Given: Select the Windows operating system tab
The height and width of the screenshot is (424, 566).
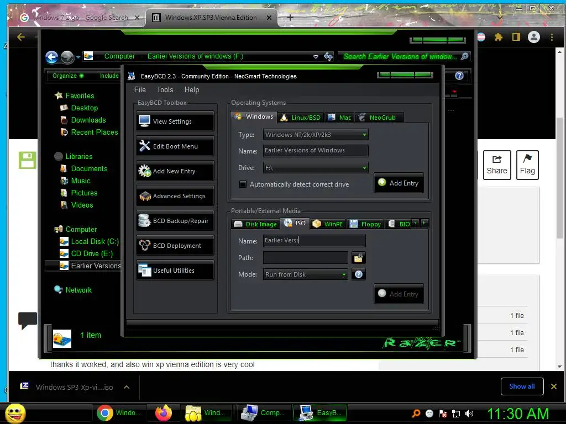Looking at the screenshot, I should (x=254, y=117).
